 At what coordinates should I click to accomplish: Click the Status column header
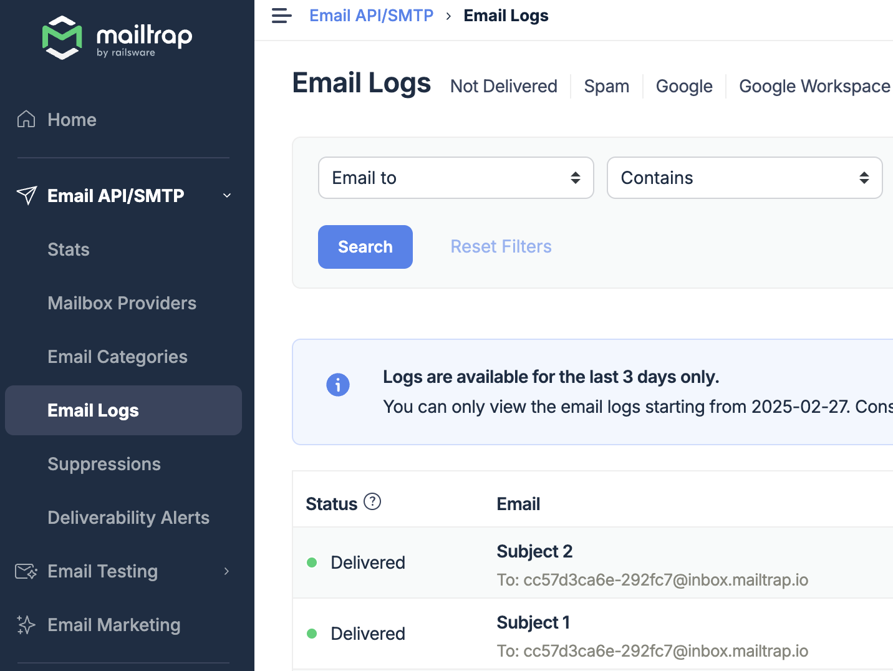point(332,504)
